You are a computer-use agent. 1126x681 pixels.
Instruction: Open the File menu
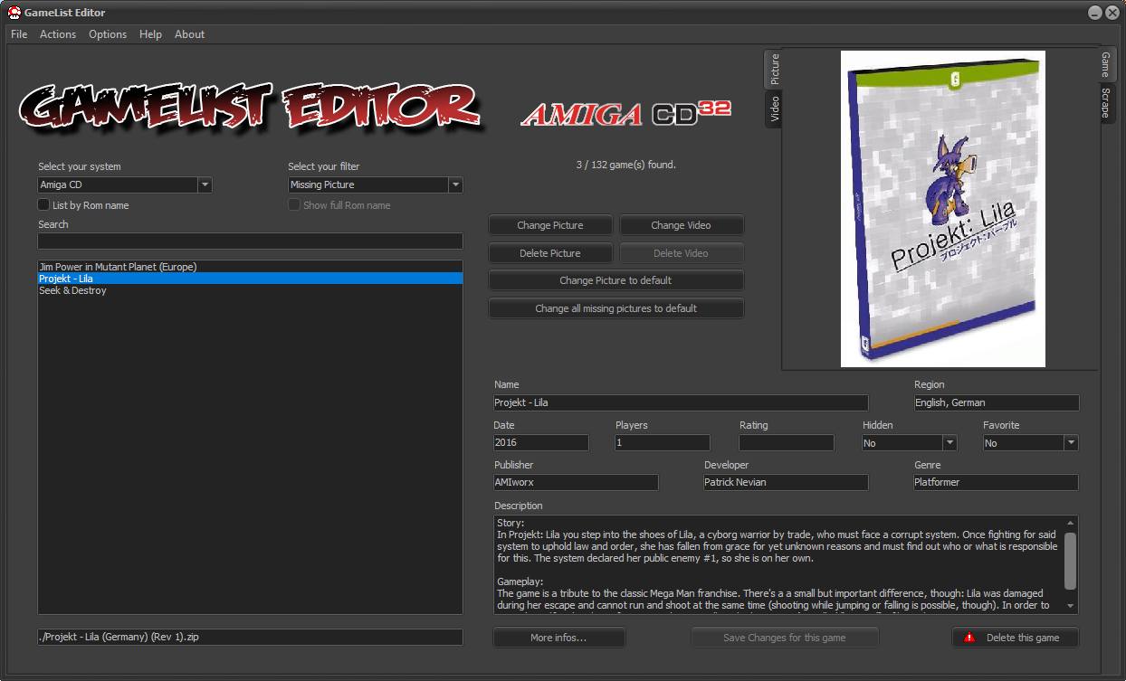19,34
